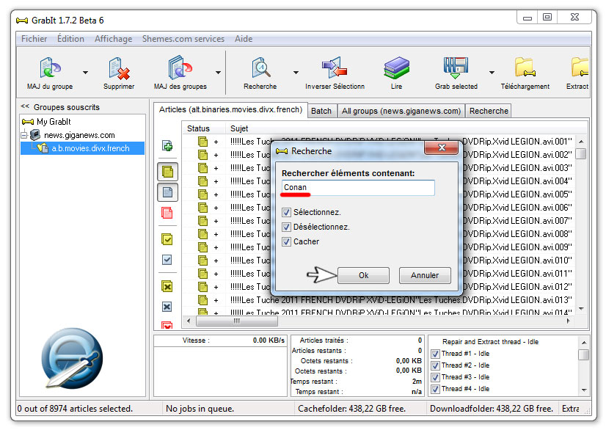Open the MAJ des groupes dropdown arrow

[219, 73]
